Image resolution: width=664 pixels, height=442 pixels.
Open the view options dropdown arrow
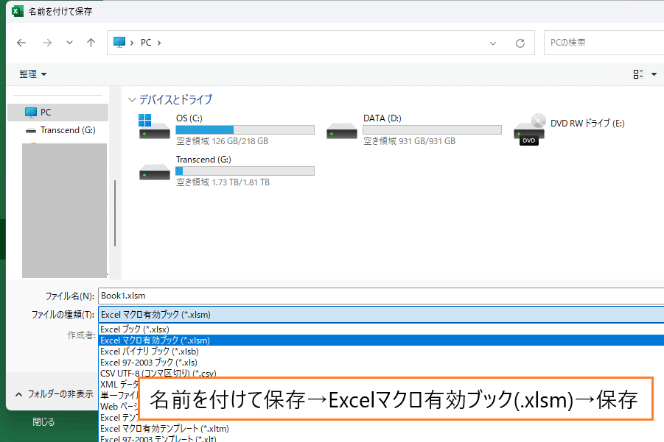[x=654, y=74]
